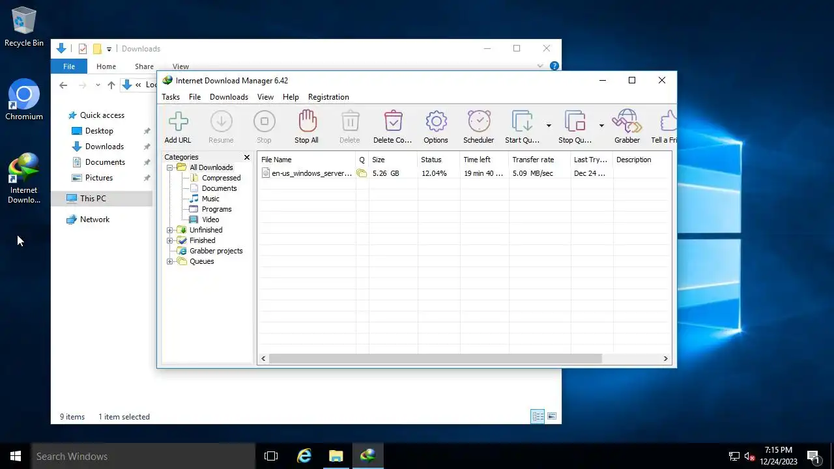
Task: Collapse the All Downloads tree node
Action: [170, 167]
